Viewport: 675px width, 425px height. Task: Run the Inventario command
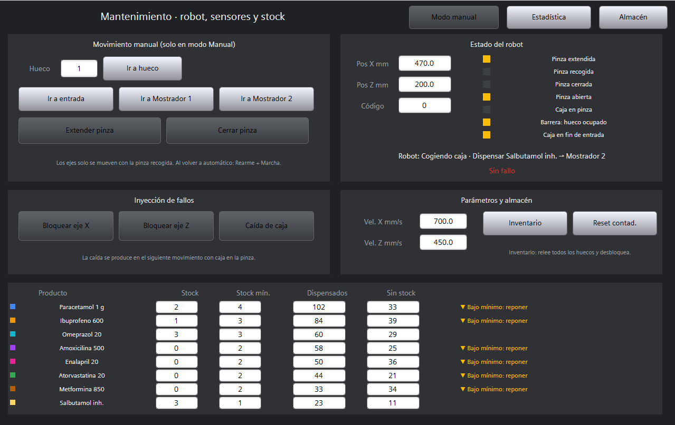525,223
